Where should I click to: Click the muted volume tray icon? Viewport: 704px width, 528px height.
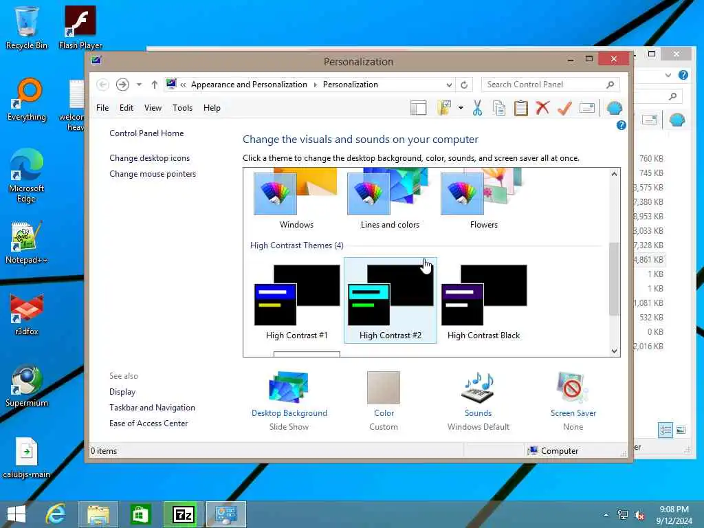tap(639, 515)
